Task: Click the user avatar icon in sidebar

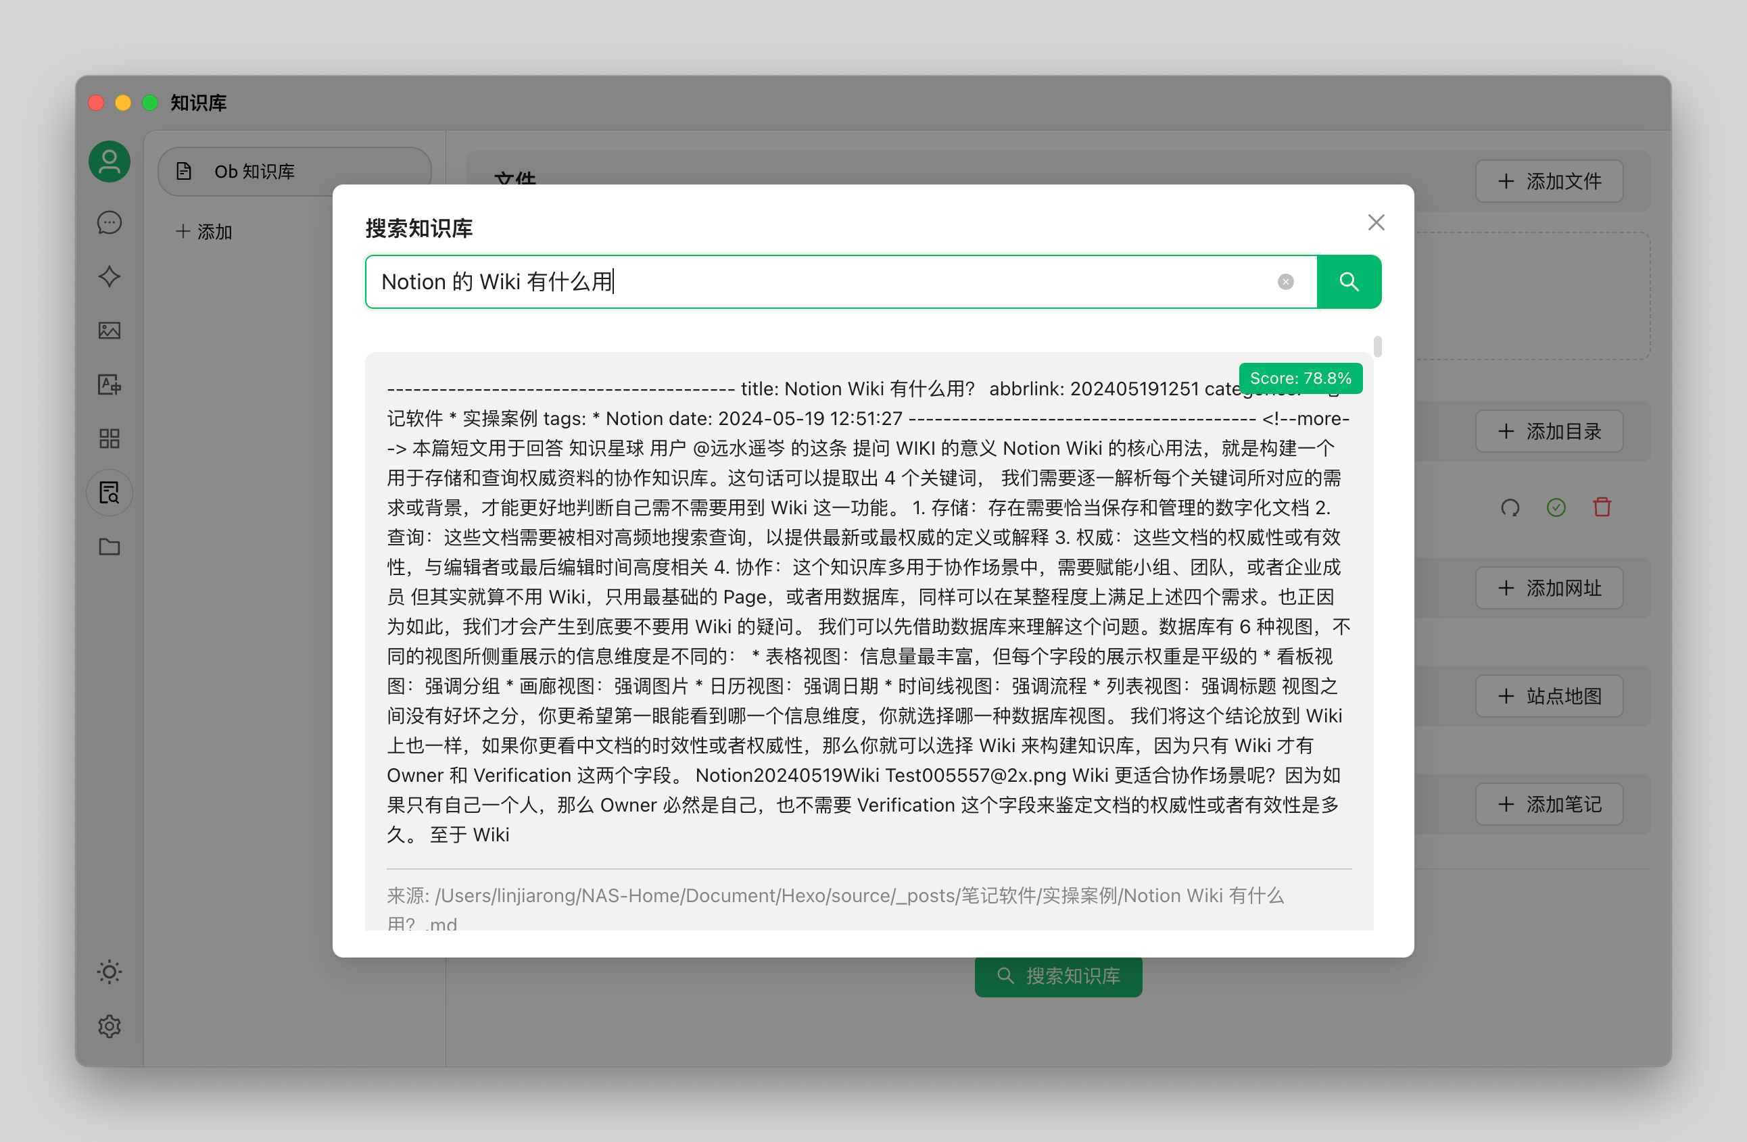Action: click(110, 162)
